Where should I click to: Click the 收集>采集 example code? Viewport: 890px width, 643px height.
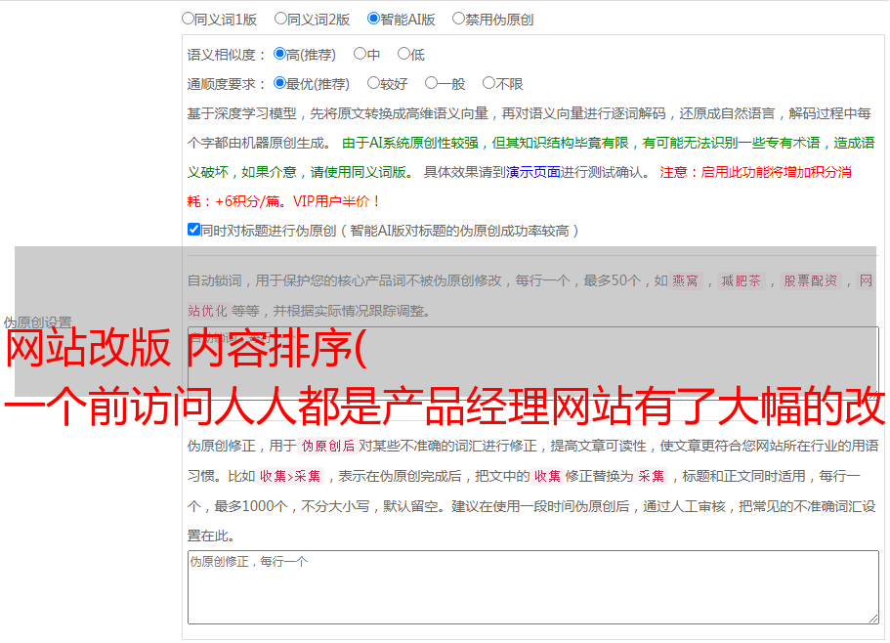point(290,476)
